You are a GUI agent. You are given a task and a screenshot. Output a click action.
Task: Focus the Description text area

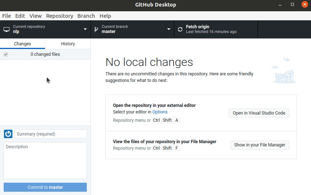pos(45,161)
